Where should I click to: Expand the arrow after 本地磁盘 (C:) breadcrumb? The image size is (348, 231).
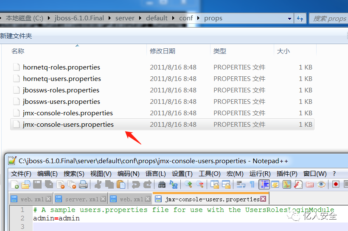(x=49, y=18)
